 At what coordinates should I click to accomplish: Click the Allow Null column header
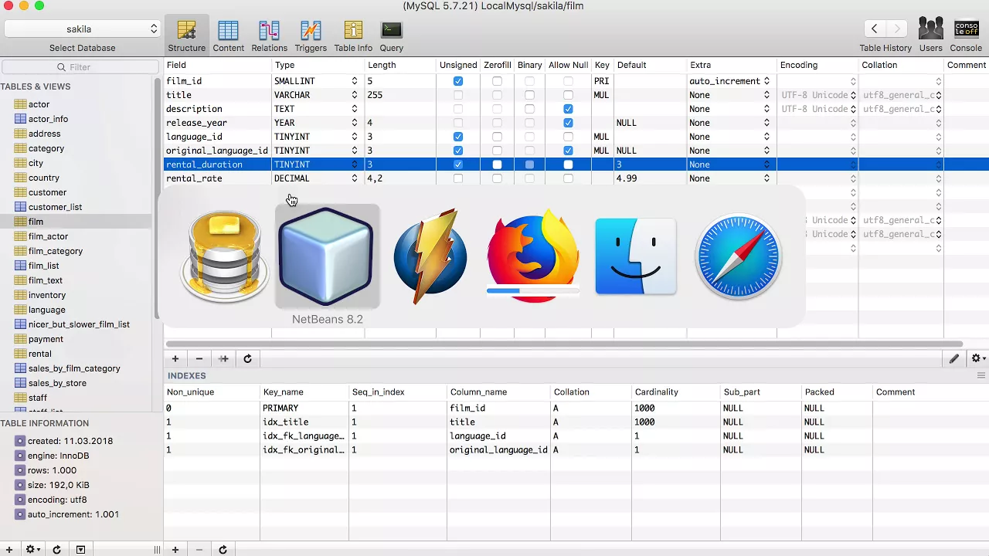click(x=568, y=65)
